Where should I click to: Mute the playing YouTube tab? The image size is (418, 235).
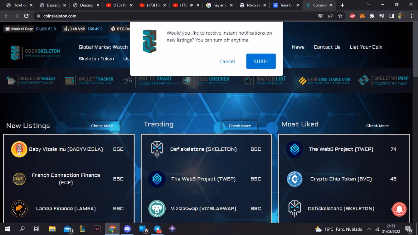point(191,5)
